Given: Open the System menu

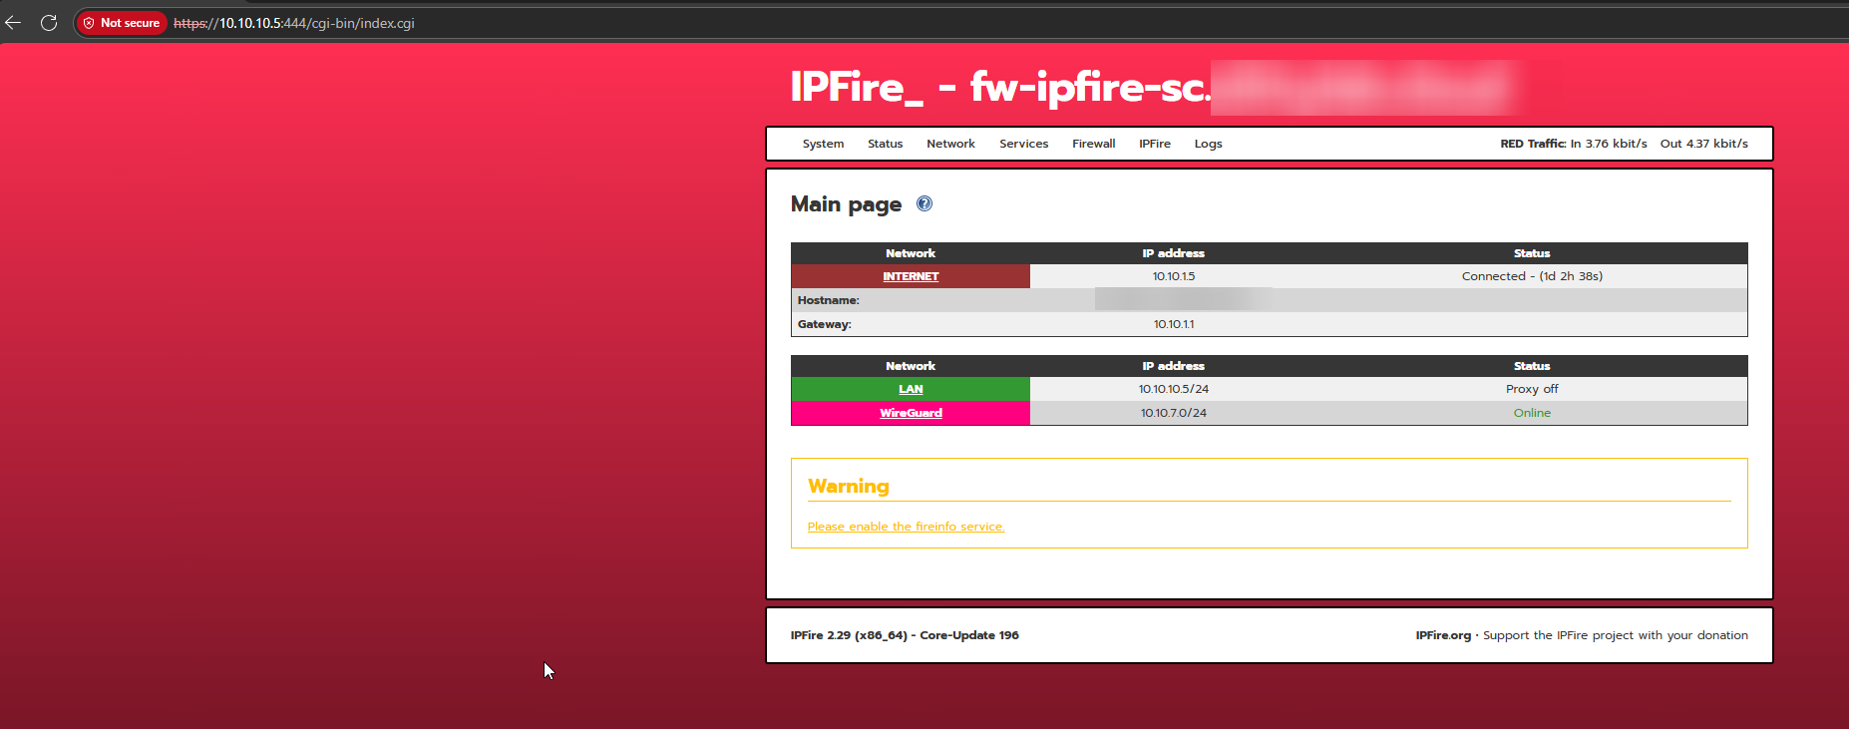Looking at the screenshot, I should [823, 144].
